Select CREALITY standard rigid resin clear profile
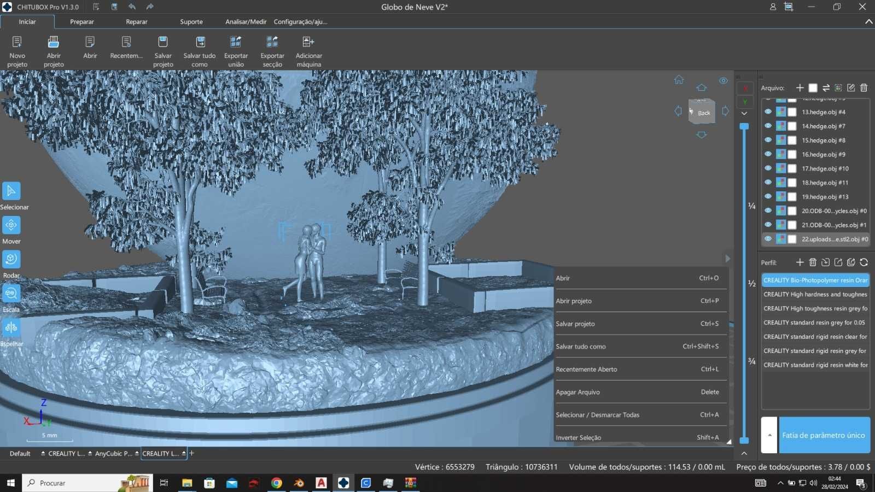 tap(815, 337)
